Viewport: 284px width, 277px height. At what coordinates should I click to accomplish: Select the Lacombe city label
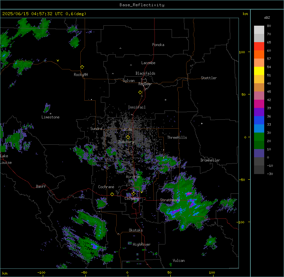(x=148, y=63)
